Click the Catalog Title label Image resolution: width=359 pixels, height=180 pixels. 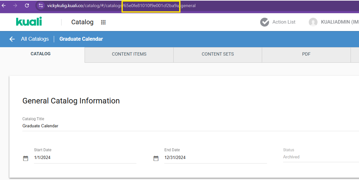[33, 119]
